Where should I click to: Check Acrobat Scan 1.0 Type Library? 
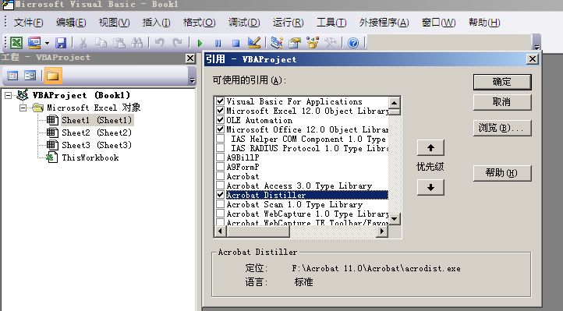[220, 204]
